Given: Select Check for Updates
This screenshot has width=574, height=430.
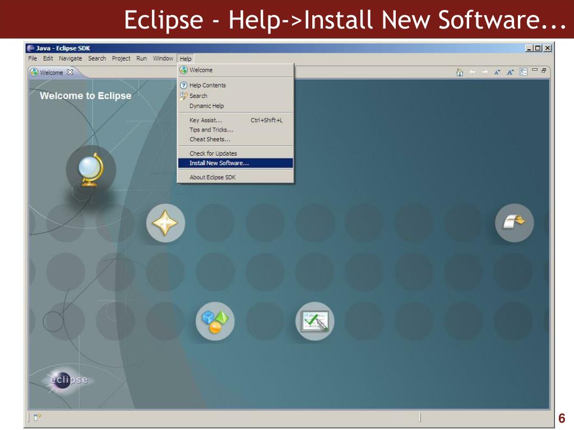Looking at the screenshot, I should point(235,153).
